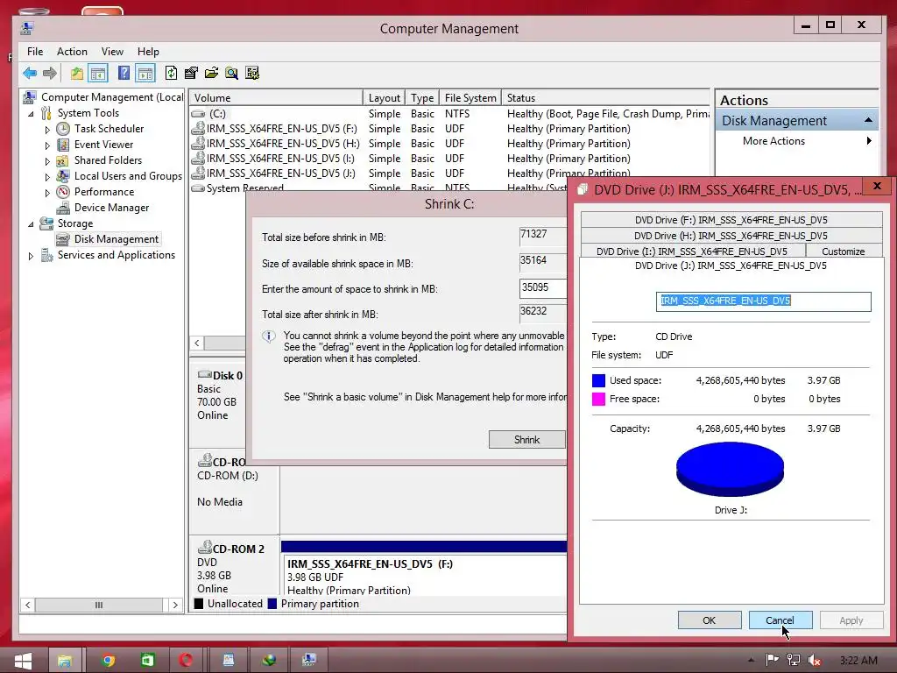Open the Action menu
Viewport: 897px width, 673px height.
point(72,52)
